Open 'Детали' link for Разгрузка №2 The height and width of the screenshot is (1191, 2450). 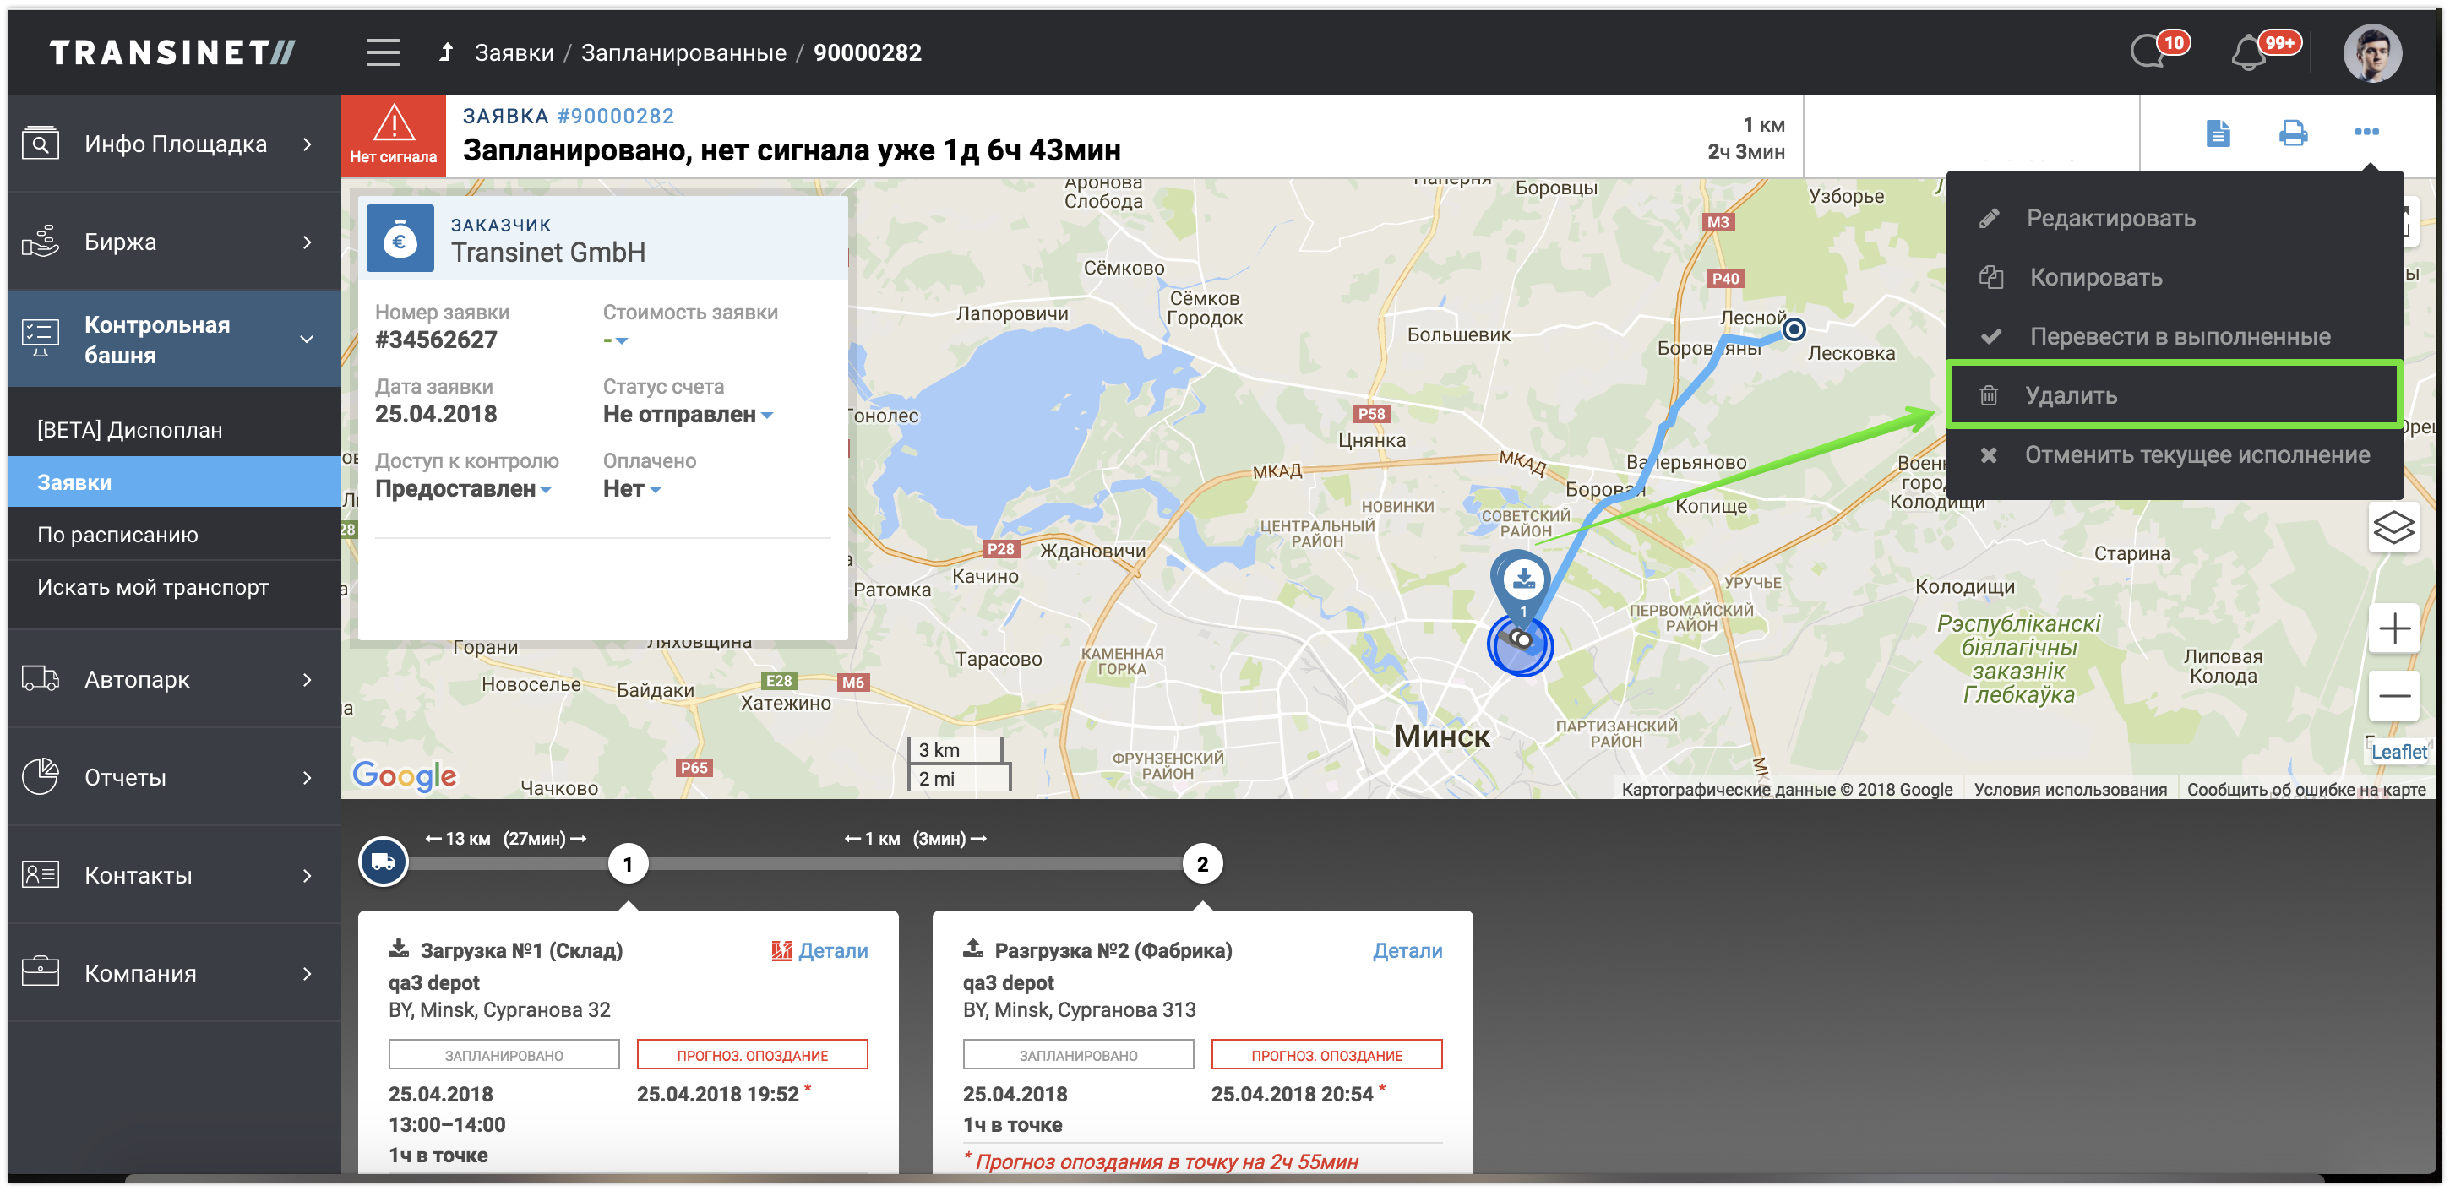point(1407,950)
